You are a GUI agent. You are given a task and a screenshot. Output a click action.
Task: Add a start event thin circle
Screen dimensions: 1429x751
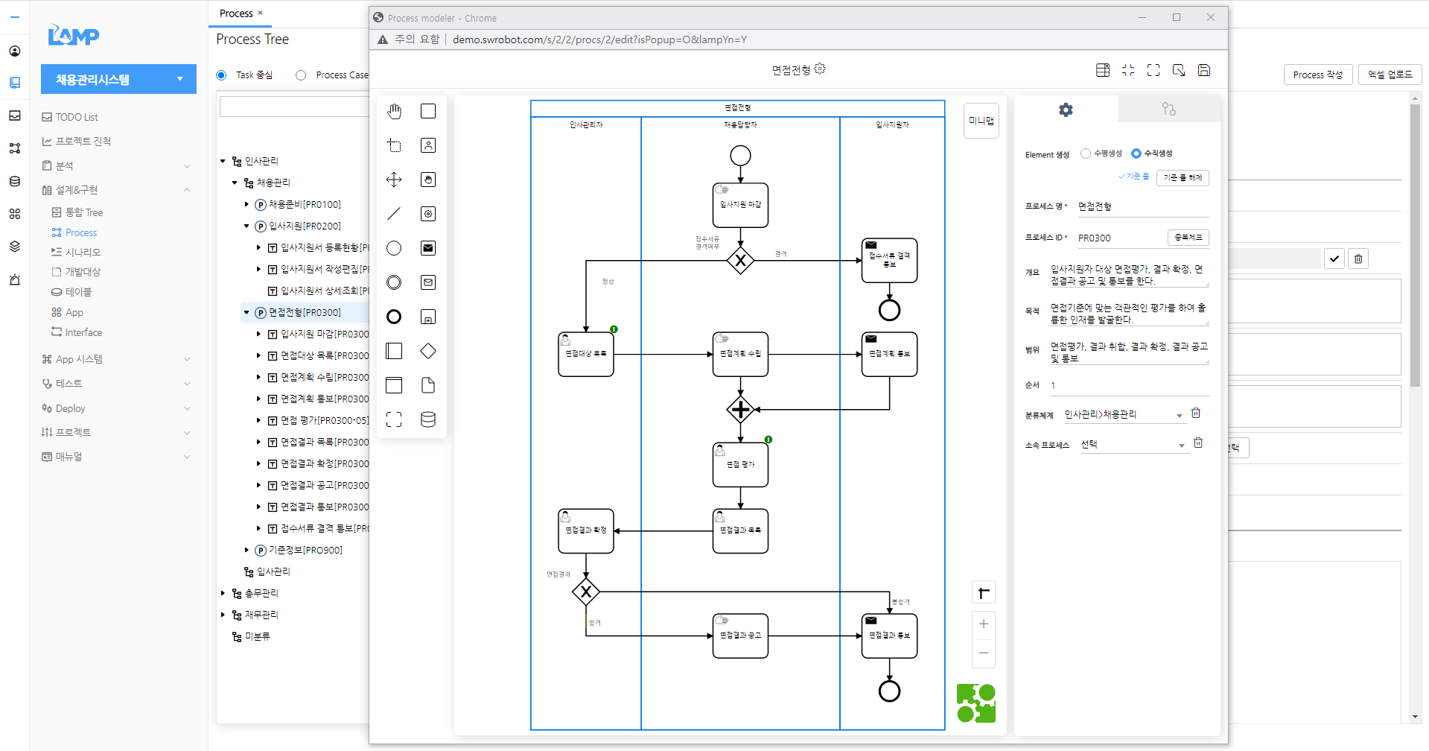tap(394, 248)
